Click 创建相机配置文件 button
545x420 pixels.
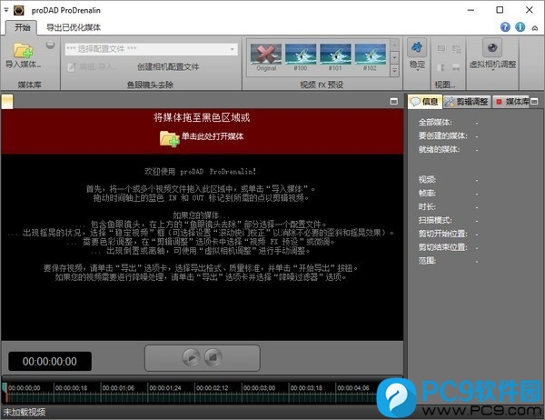coord(168,66)
